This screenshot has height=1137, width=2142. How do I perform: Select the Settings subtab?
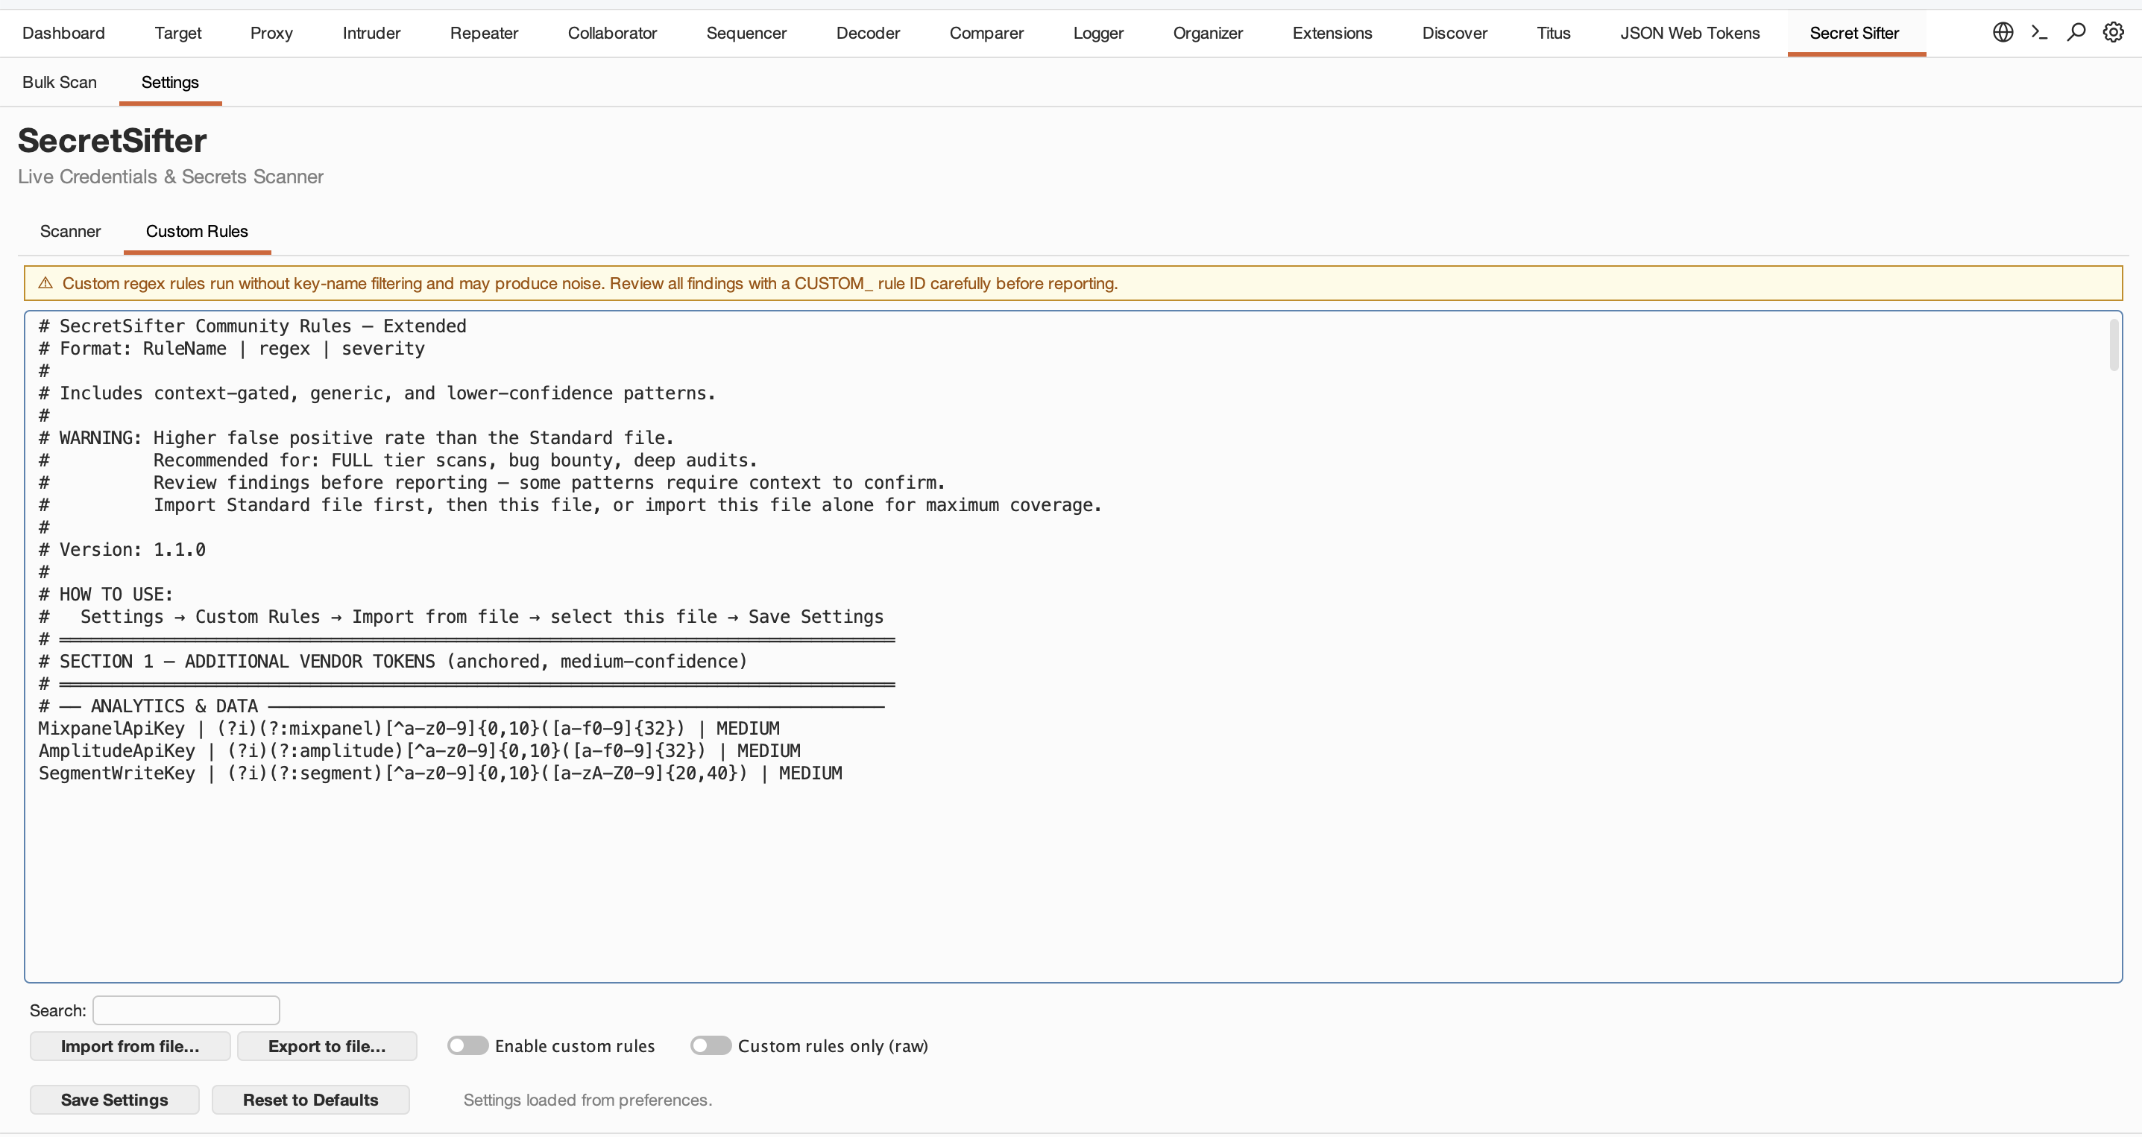(x=170, y=81)
